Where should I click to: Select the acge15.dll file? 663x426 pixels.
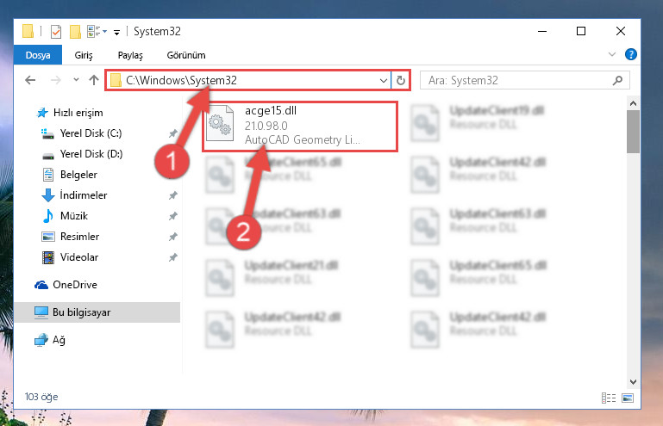pos(299,126)
